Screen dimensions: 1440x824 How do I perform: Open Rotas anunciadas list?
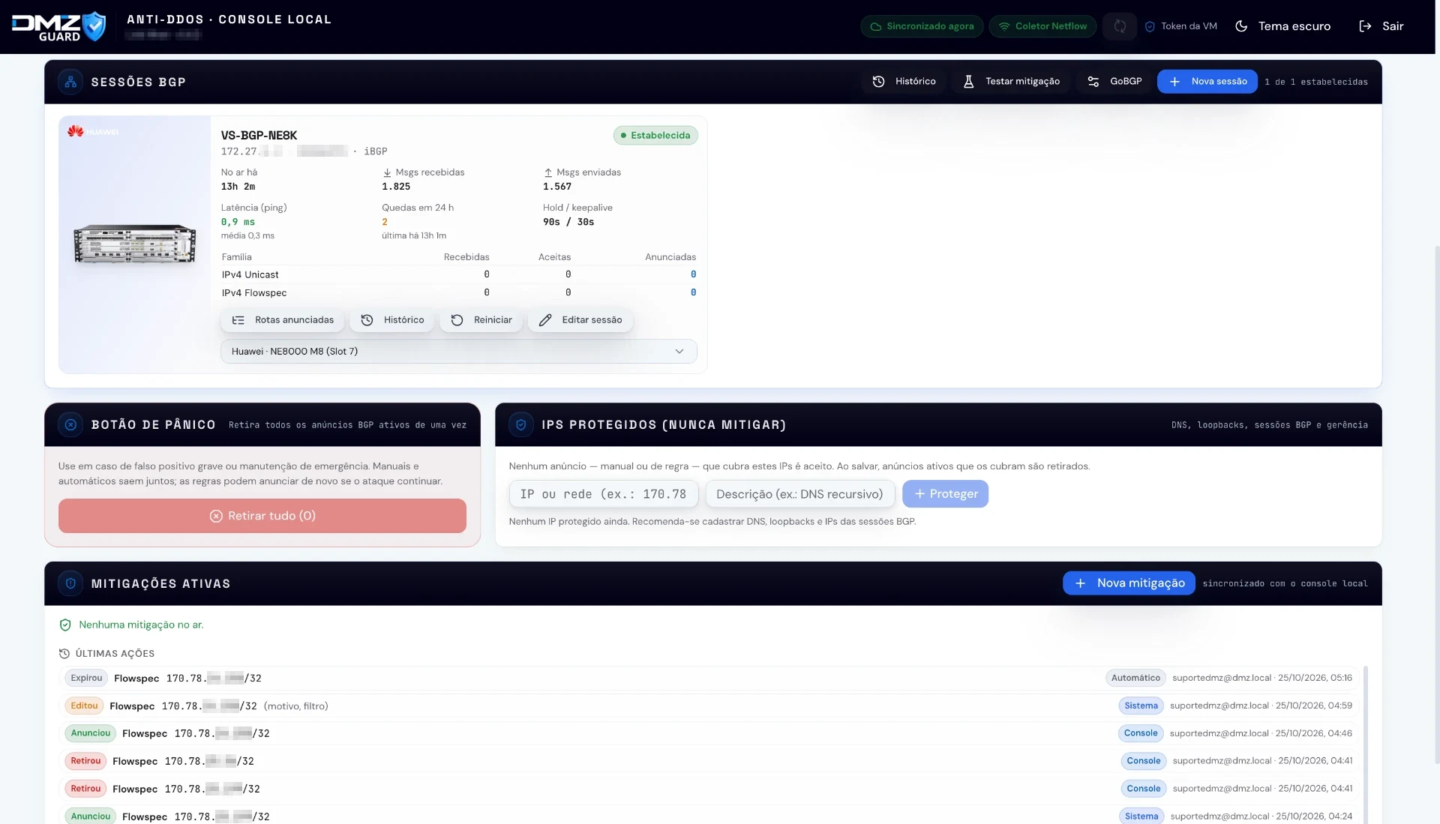(283, 320)
